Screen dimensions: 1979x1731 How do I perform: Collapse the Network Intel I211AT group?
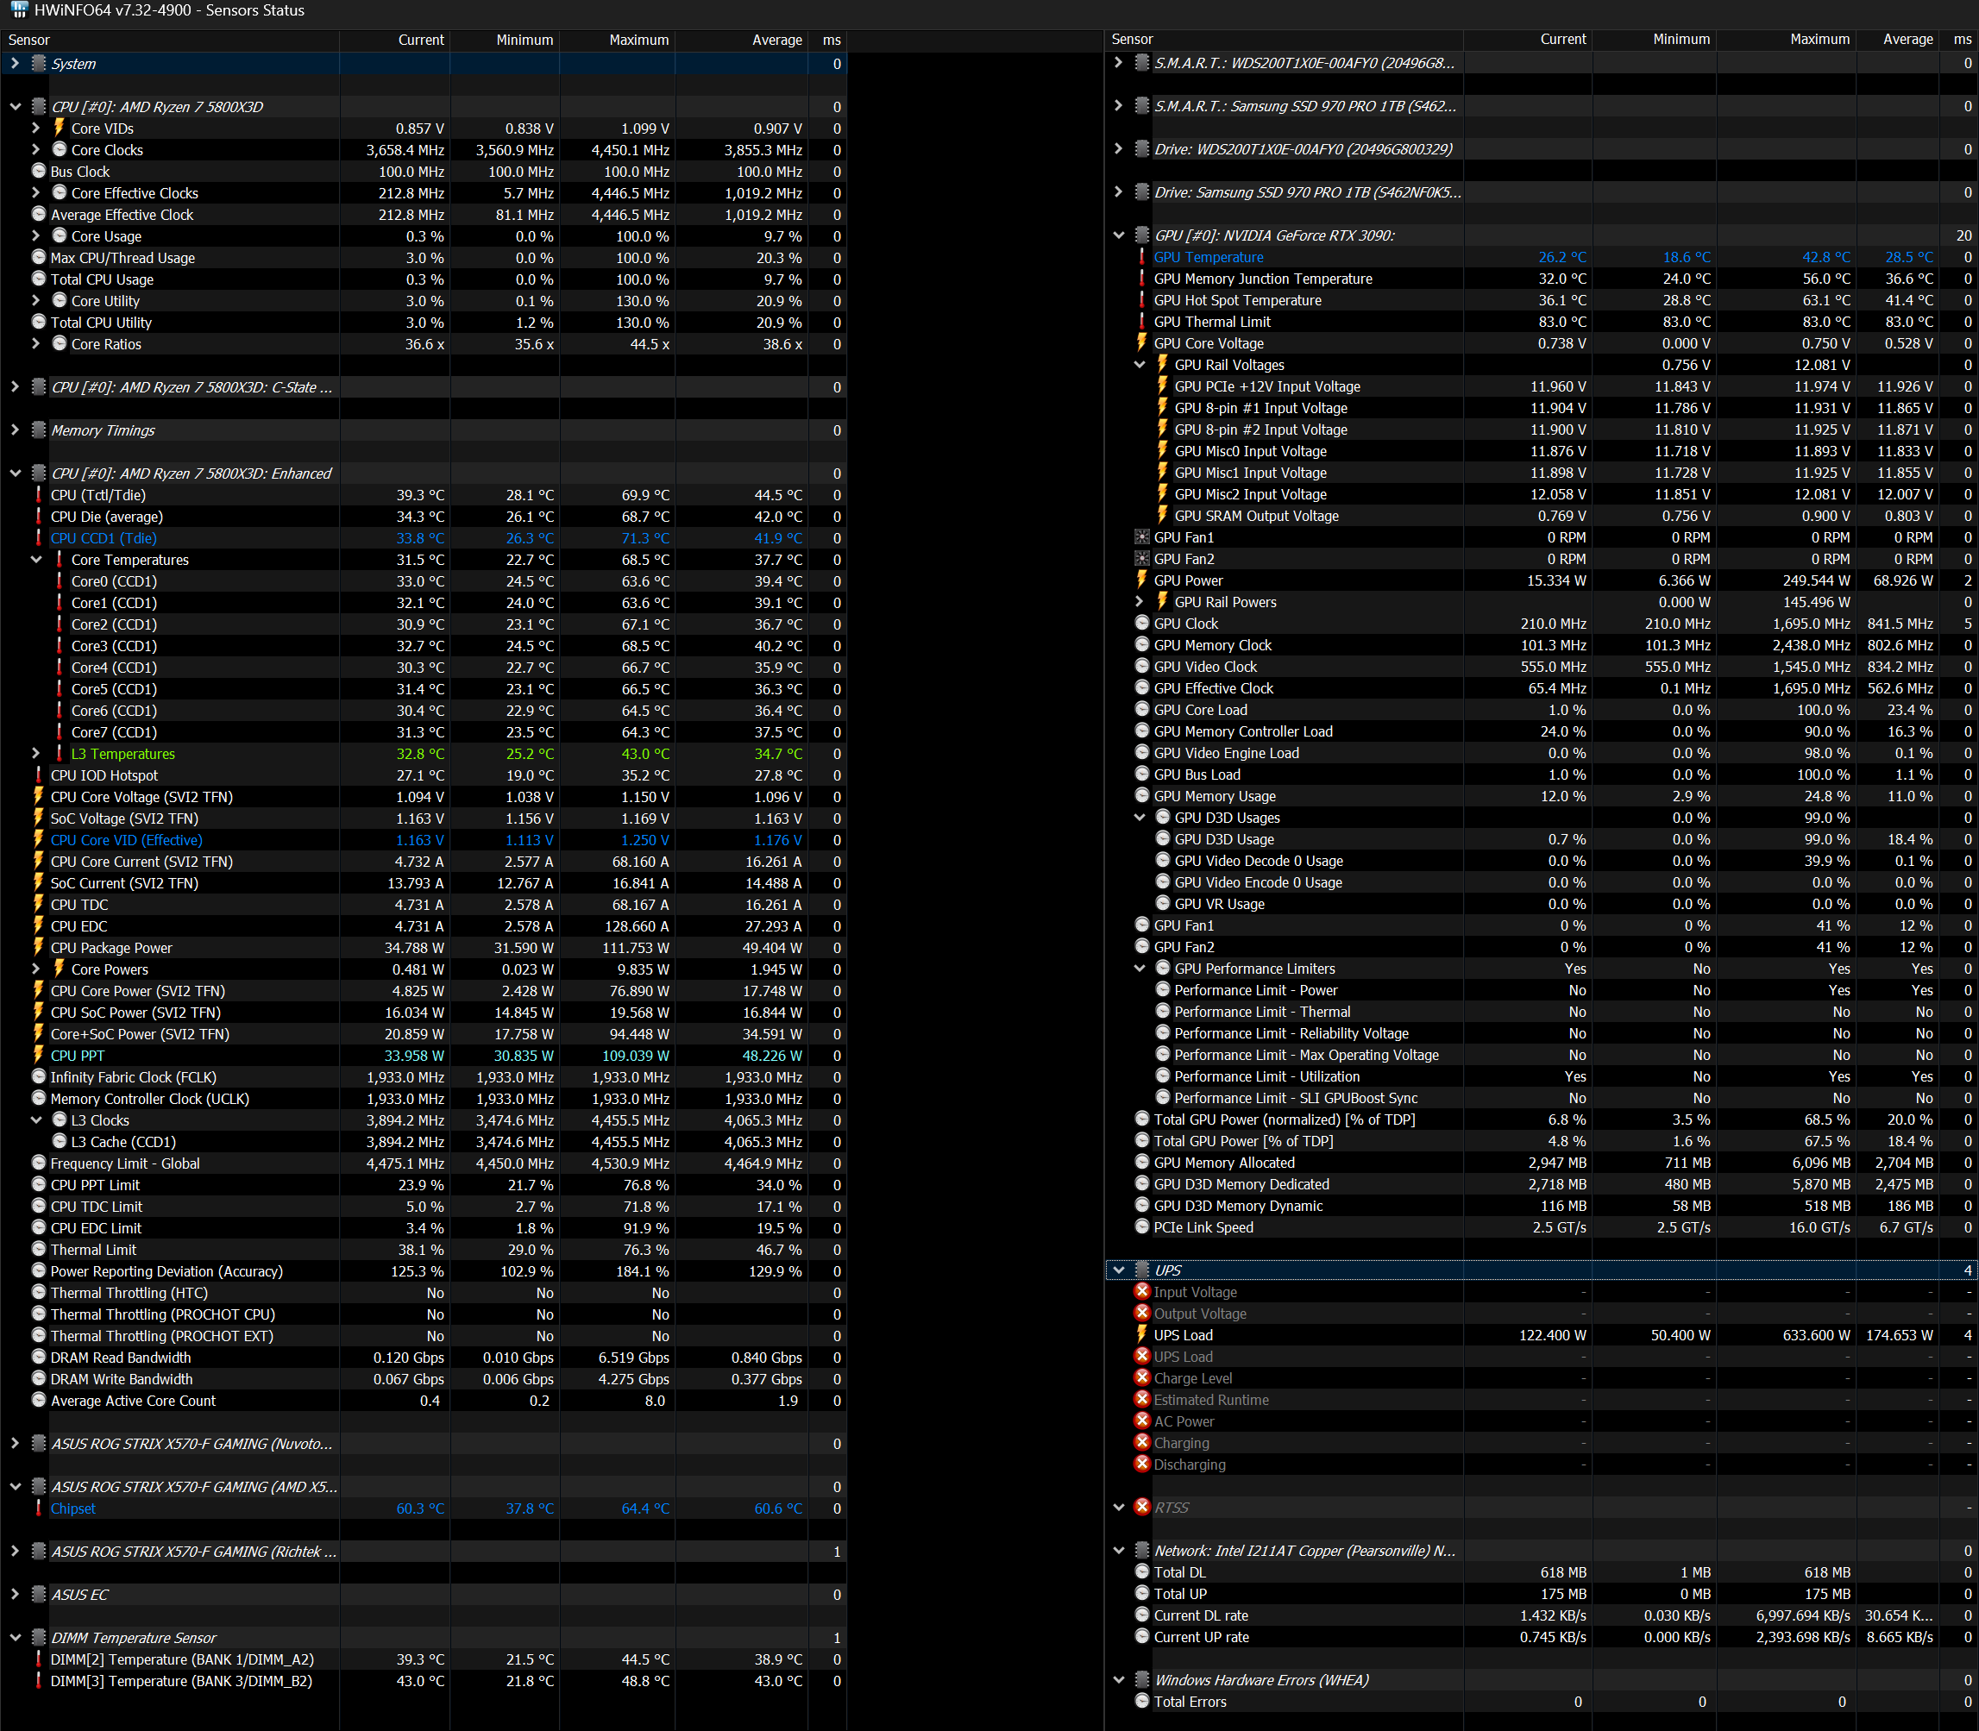[x=1118, y=1551]
